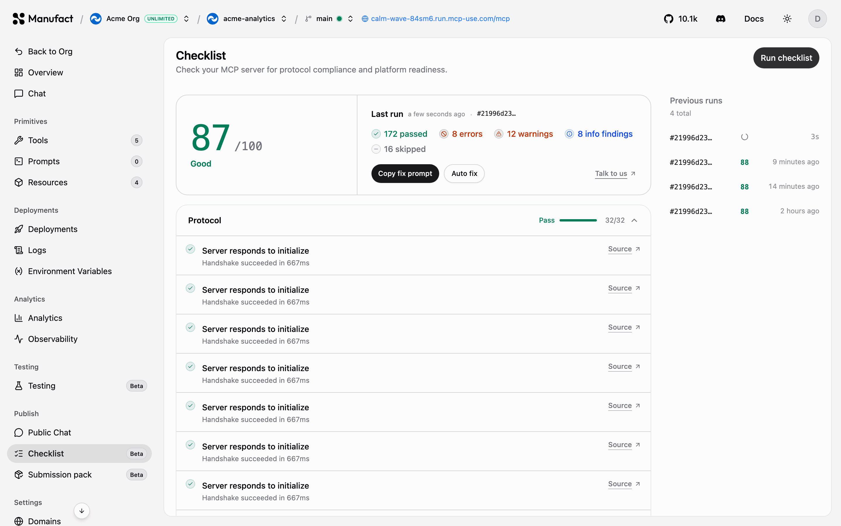841x526 pixels.
Task: Click the 8 info findings filter
Action: coord(599,134)
